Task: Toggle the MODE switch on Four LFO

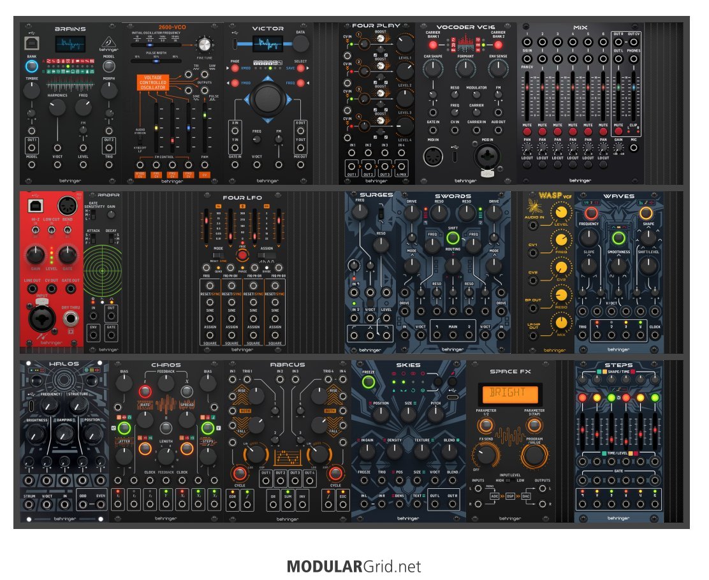Action: [219, 256]
